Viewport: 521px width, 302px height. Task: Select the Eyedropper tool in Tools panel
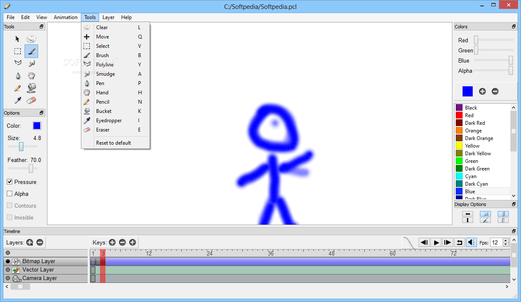(17, 100)
